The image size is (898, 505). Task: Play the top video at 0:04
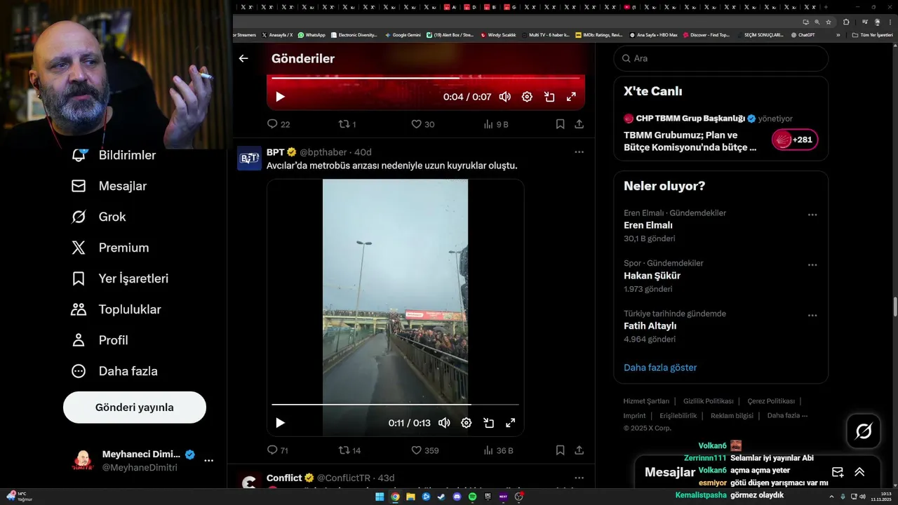click(x=280, y=97)
